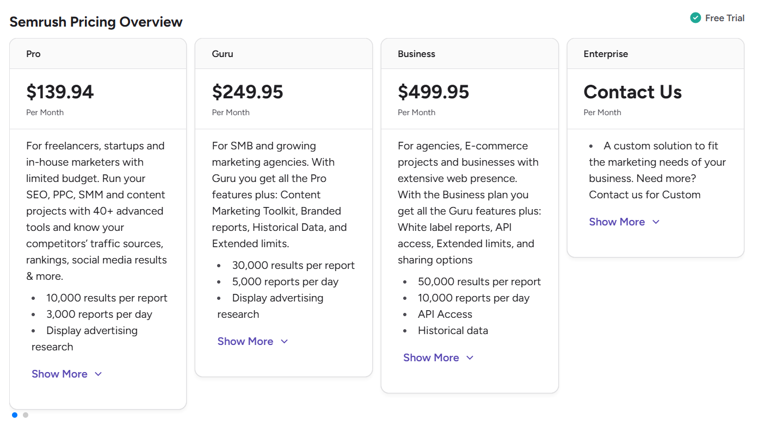Click the Free Trial label text
The width and height of the screenshot is (765, 421).
[x=724, y=17]
